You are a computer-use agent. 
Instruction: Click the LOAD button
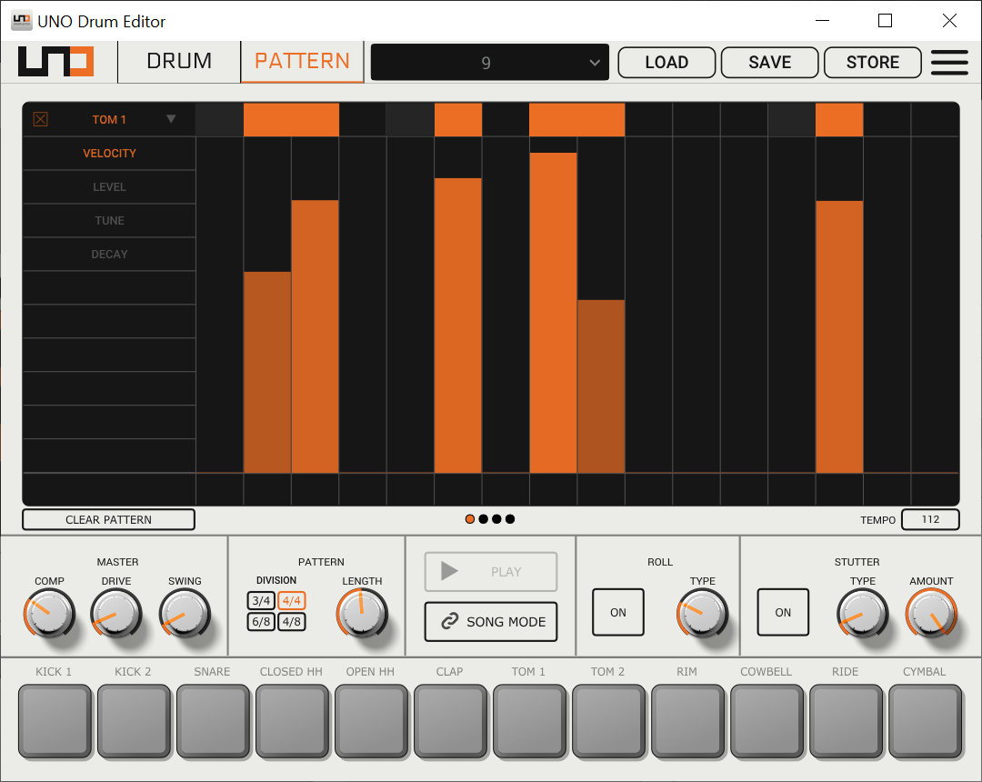click(666, 62)
